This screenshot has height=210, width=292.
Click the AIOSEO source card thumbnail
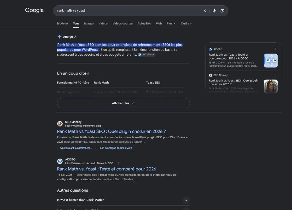[271, 61]
